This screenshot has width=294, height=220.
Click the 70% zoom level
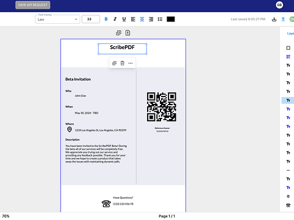[6, 216]
